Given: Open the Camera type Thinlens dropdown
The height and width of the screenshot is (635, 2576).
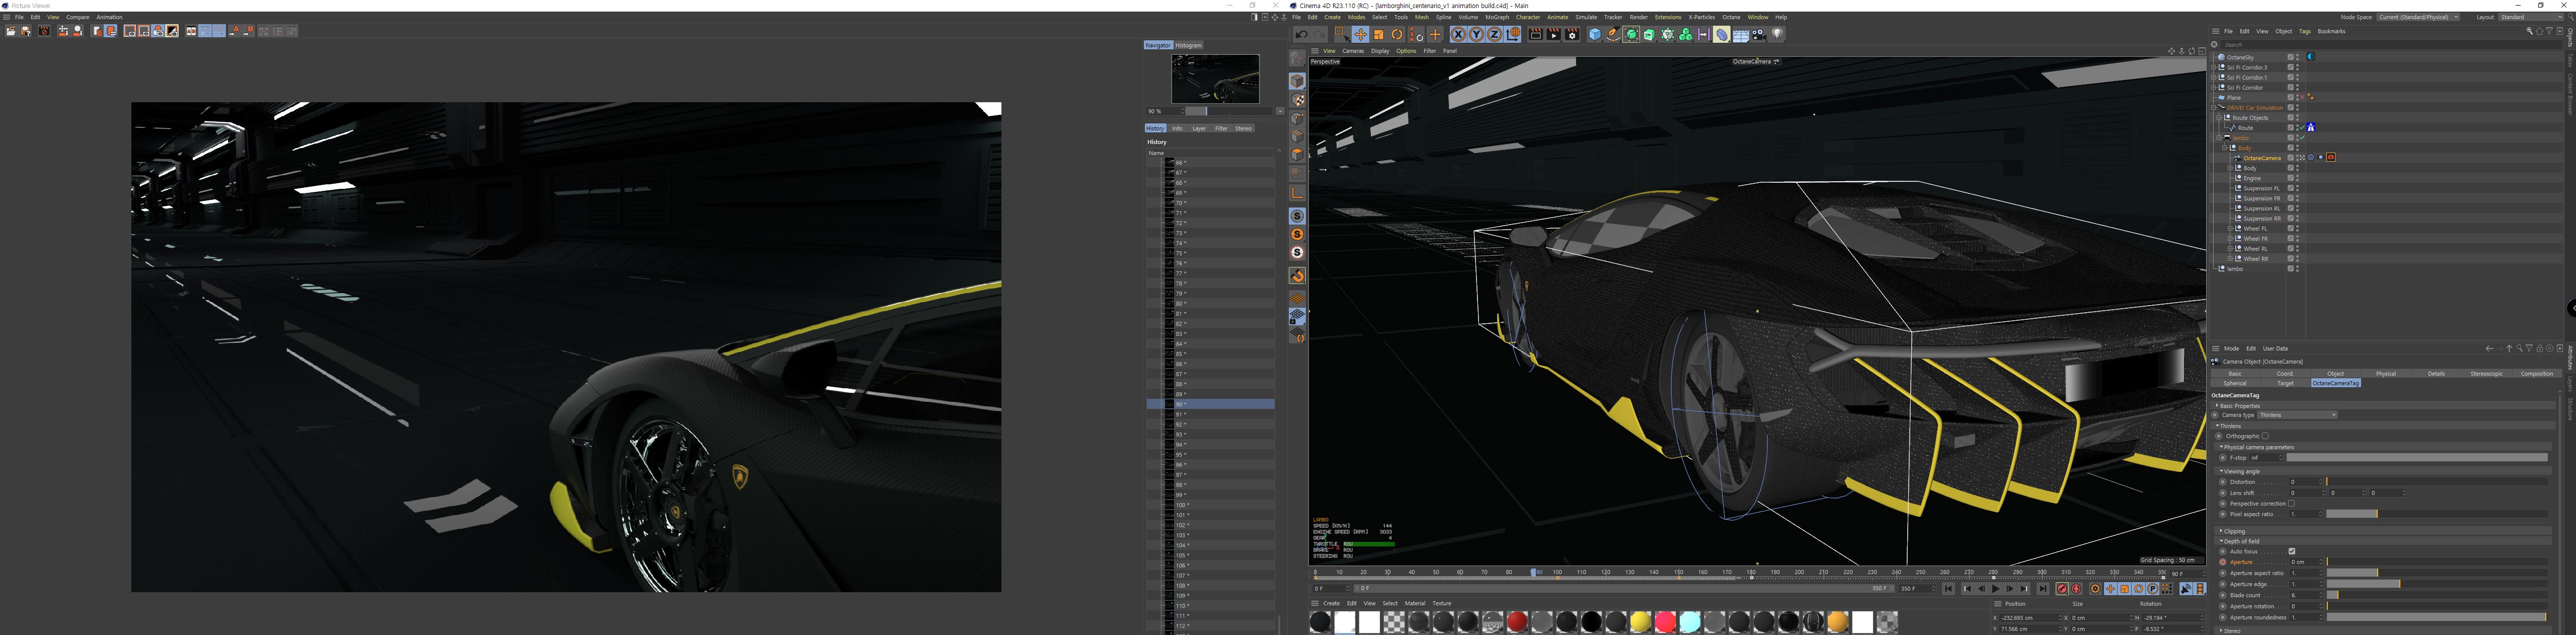Looking at the screenshot, I should pyautogui.click(x=2297, y=415).
